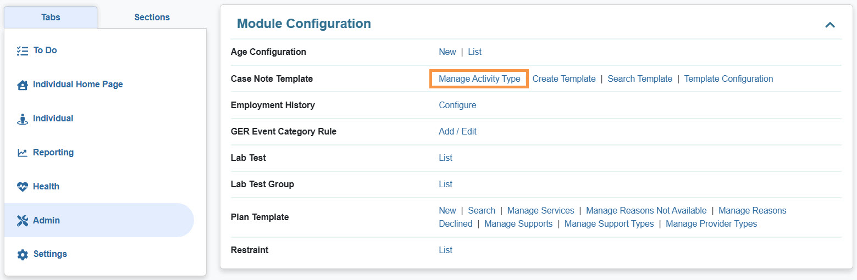
Task: Open Configure for Employment History
Action: pos(457,105)
